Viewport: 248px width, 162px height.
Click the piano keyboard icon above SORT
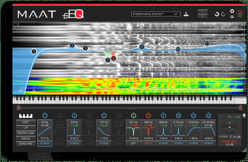[x=26, y=116]
